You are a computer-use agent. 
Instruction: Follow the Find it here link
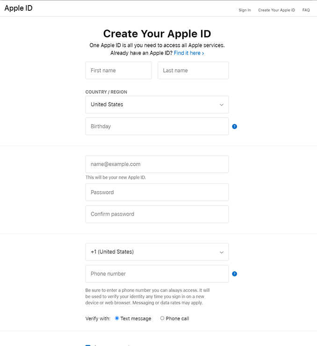189,53
